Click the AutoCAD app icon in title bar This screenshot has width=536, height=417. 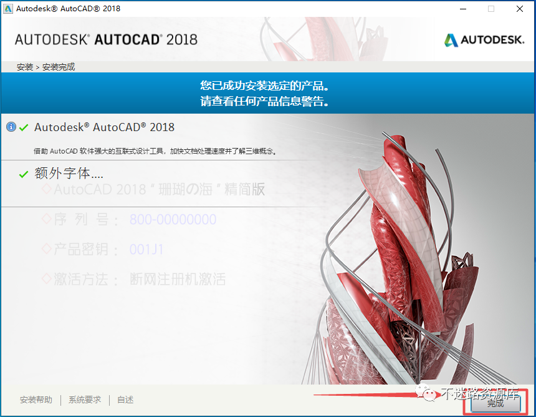click(8, 9)
